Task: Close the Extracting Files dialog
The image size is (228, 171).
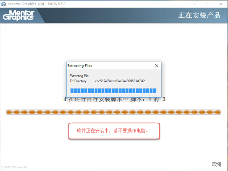Action: click(157, 66)
